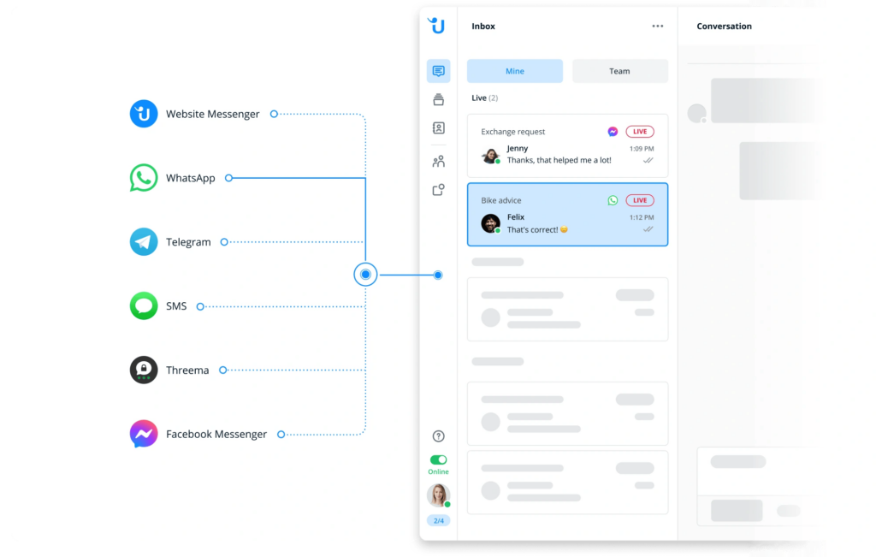The height and width of the screenshot is (557, 876).
Task: Open the chat inbox sidebar icon
Action: [x=438, y=71]
